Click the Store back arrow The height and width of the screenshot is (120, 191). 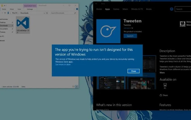click(x=96, y=4)
